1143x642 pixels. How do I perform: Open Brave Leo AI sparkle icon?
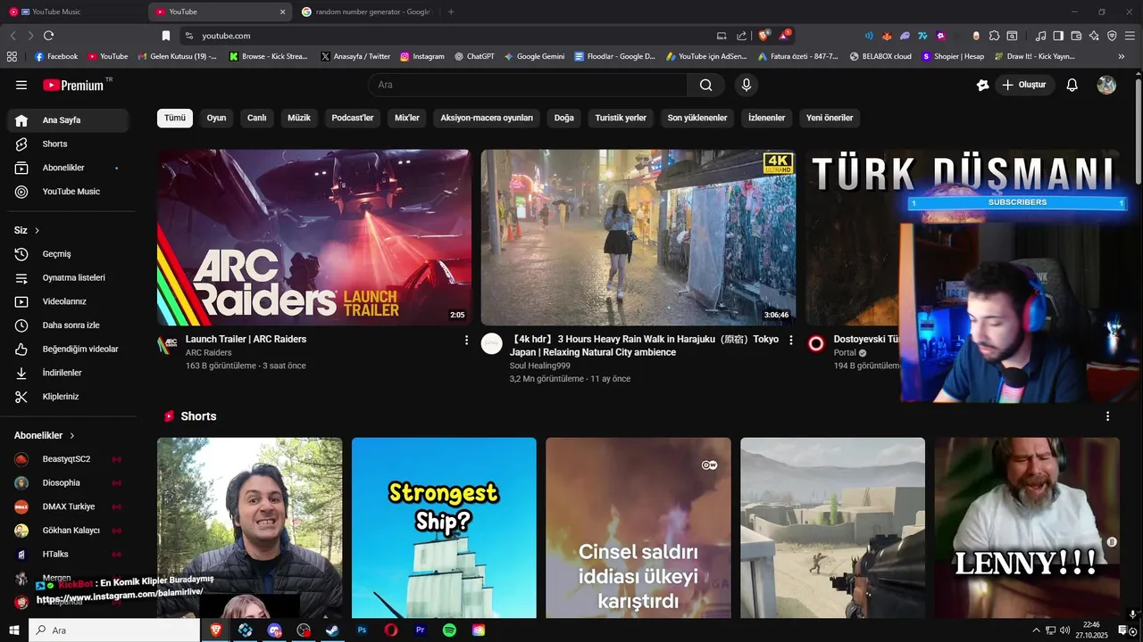click(1094, 36)
